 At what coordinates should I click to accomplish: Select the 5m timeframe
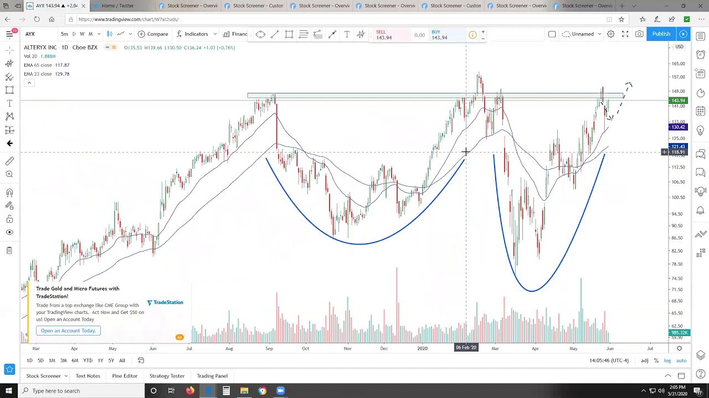pyautogui.click(x=64, y=34)
